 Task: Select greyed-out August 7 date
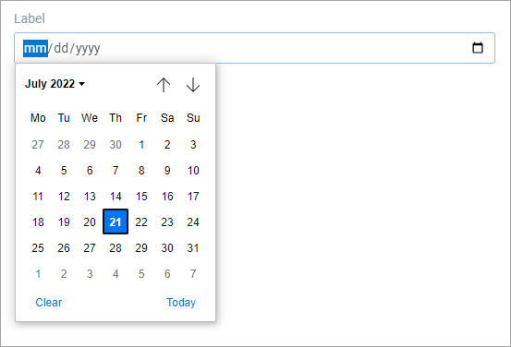coord(193,274)
